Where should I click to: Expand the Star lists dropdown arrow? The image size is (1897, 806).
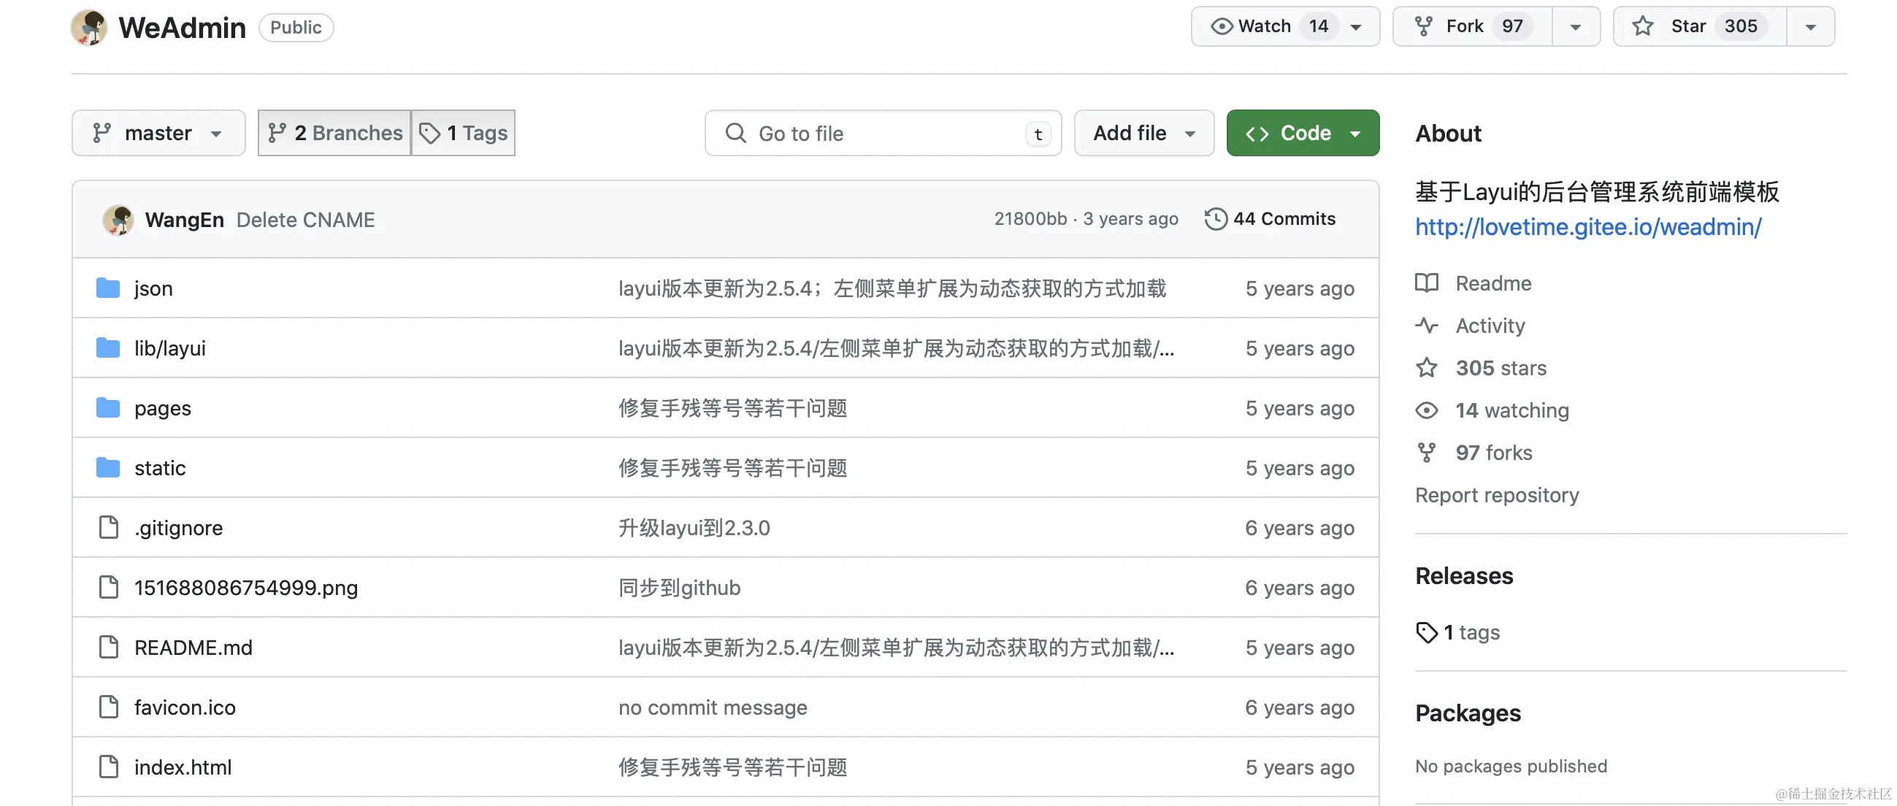click(1810, 26)
